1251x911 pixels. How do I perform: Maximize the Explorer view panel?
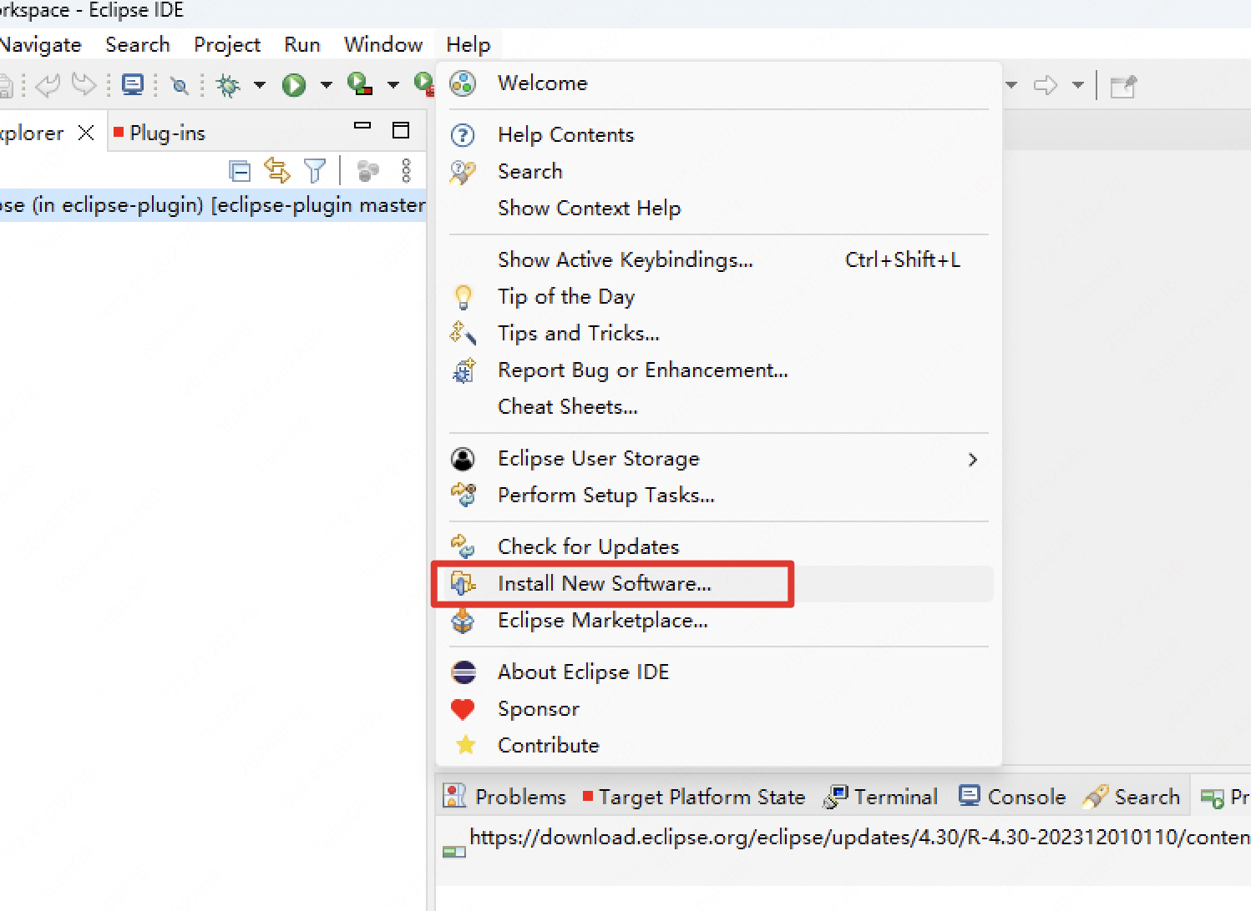click(401, 130)
